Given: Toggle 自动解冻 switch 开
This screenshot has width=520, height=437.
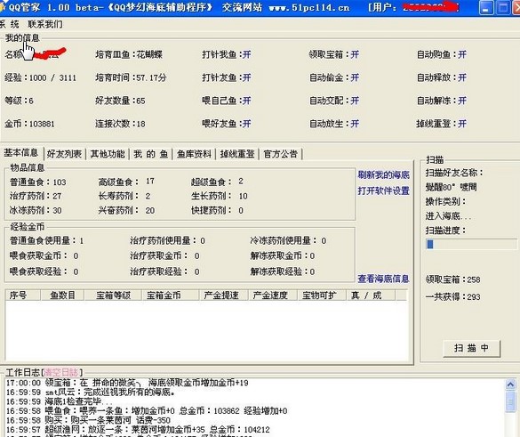Looking at the screenshot, I should pos(462,101).
